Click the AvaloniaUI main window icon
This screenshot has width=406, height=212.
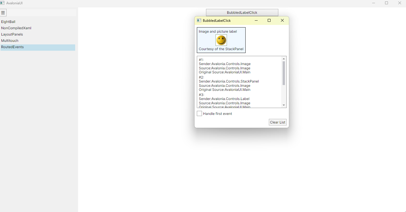2,3
